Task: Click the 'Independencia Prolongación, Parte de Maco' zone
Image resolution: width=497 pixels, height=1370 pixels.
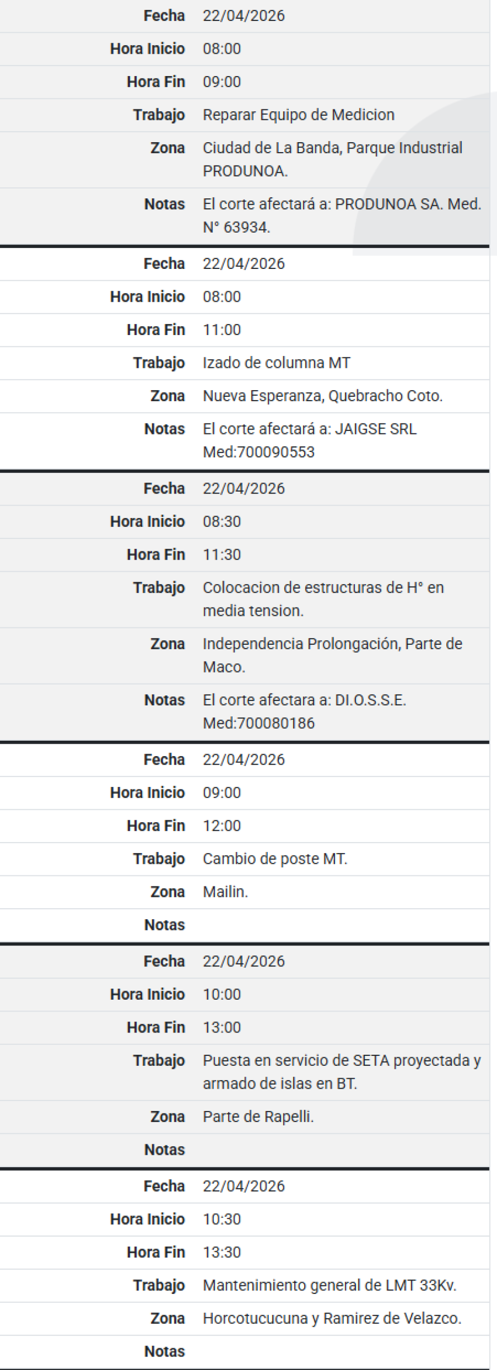Action: [x=332, y=655]
